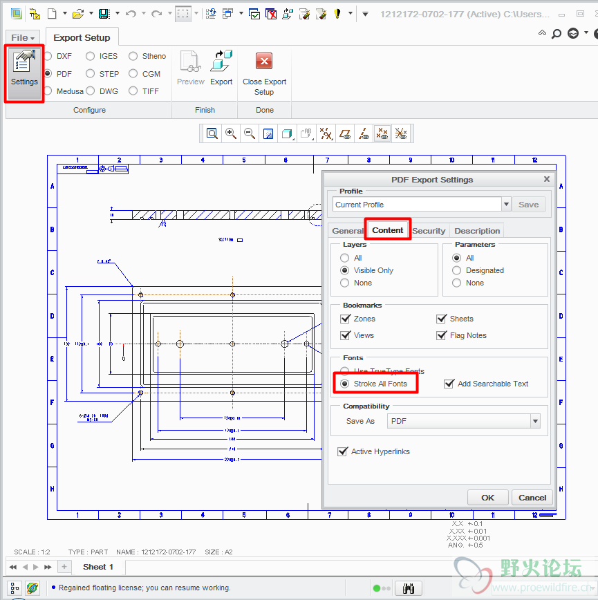This screenshot has height=600, width=598.
Task: Toggle Active Hyperlinks checkbox
Action: (x=342, y=451)
